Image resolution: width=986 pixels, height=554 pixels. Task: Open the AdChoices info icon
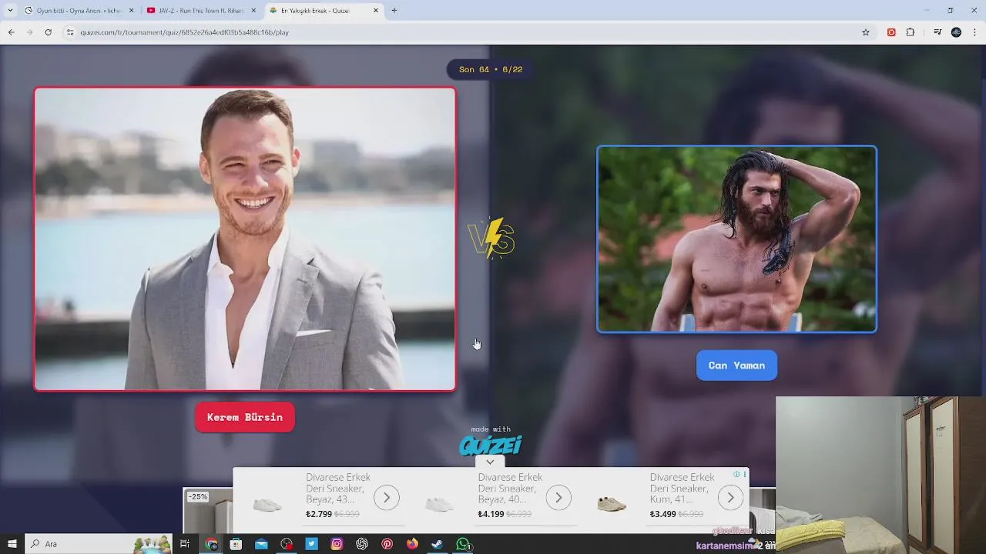pyautogui.click(x=736, y=475)
